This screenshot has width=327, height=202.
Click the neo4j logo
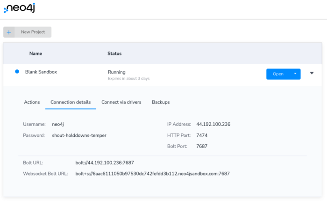click(20, 8)
